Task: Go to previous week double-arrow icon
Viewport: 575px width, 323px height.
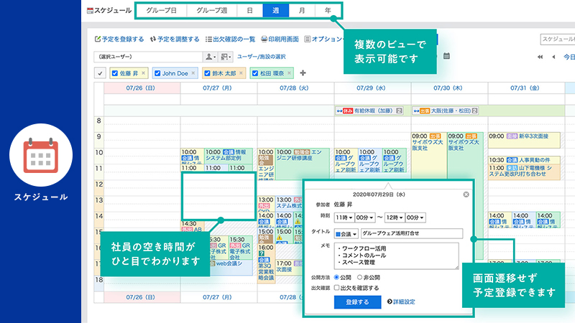Action: 540,57
